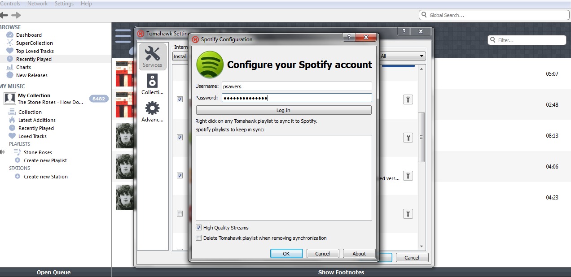Image resolution: width=571 pixels, height=277 pixels.
Task: Click the About button in Spotify Configuration
Action: 359,253
